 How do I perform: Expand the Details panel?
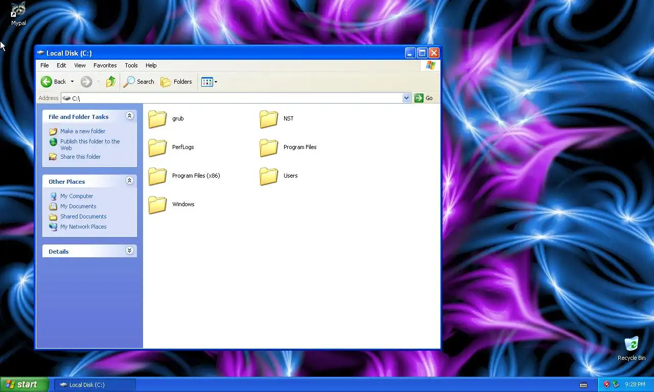coord(129,251)
